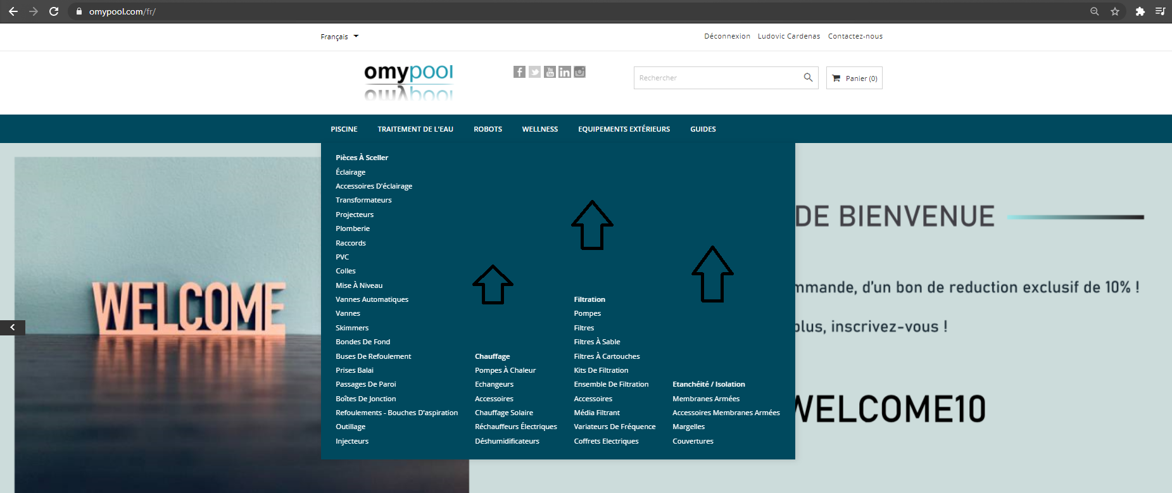Open omypool Twitter page icon
This screenshot has height=493, width=1172.
(534, 72)
